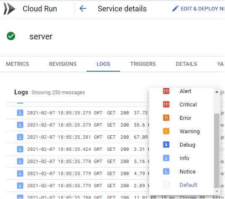Filter logs by Error severity
Screen dimensions: 225x199
pos(181,118)
